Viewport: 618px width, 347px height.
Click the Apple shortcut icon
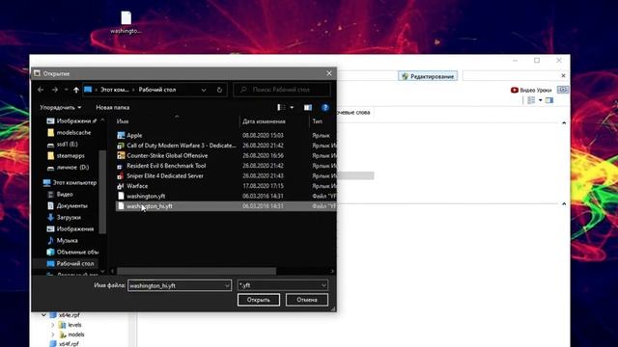click(121, 135)
